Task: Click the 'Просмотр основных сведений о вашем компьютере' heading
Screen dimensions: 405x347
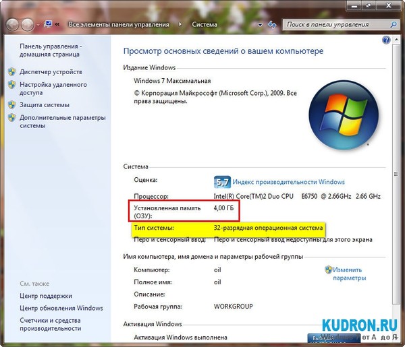Action: [x=223, y=51]
